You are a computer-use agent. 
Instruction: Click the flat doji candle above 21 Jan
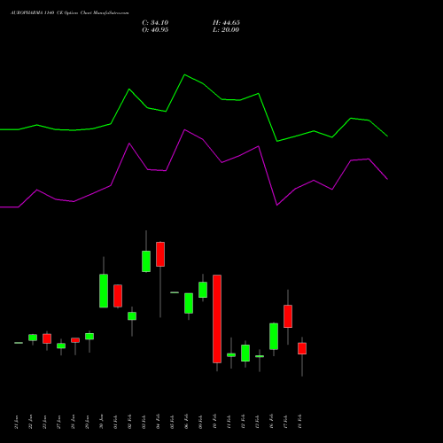click(19, 343)
